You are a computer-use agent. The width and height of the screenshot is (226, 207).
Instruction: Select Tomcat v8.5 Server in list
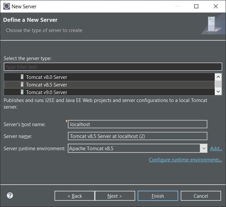[109, 84]
